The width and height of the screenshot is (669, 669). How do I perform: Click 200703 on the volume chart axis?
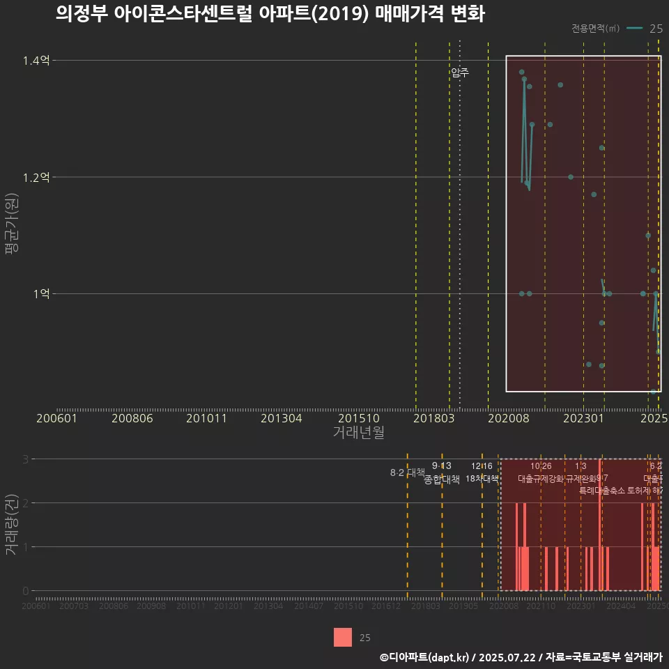coord(73,606)
